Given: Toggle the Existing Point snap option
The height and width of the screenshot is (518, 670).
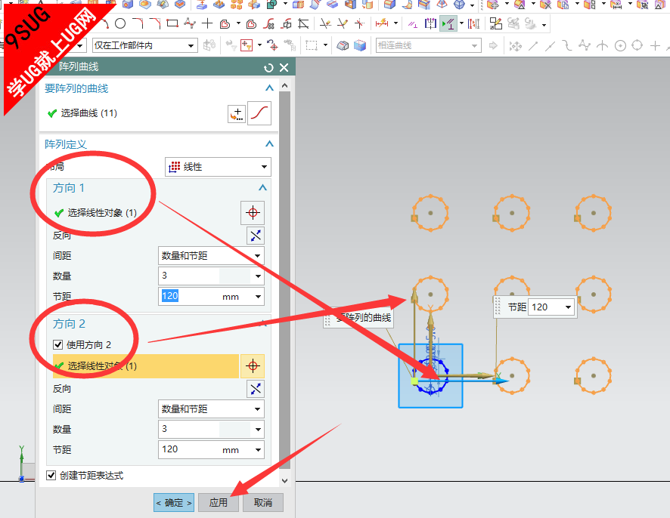Looking at the screenshot, I should point(655,45).
